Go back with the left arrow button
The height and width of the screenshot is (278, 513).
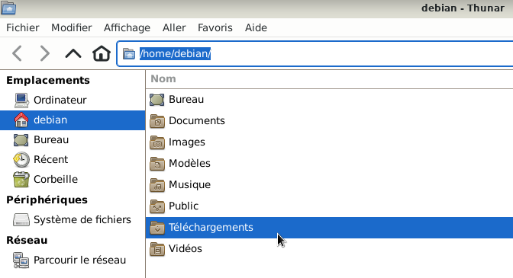click(x=17, y=53)
